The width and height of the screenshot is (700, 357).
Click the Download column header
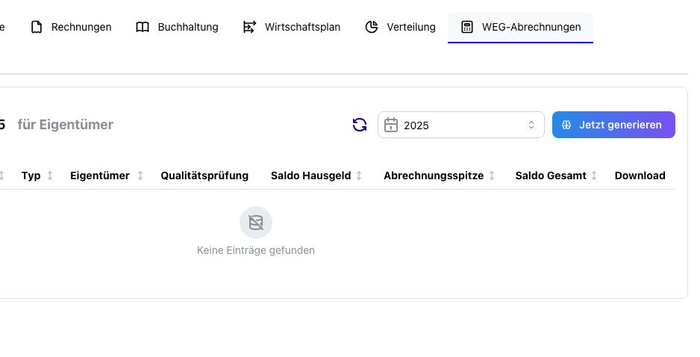click(640, 176)
